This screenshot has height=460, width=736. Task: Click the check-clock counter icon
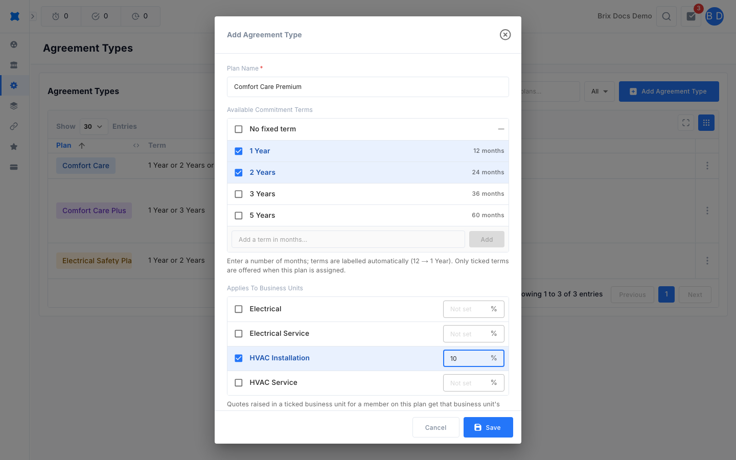pyautogui.click(x=96, y=16)
